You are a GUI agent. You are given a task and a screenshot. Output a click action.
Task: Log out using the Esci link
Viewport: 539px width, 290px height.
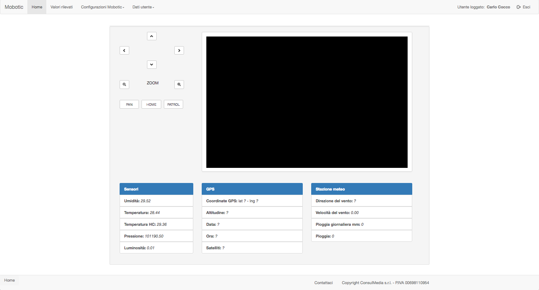523,7
